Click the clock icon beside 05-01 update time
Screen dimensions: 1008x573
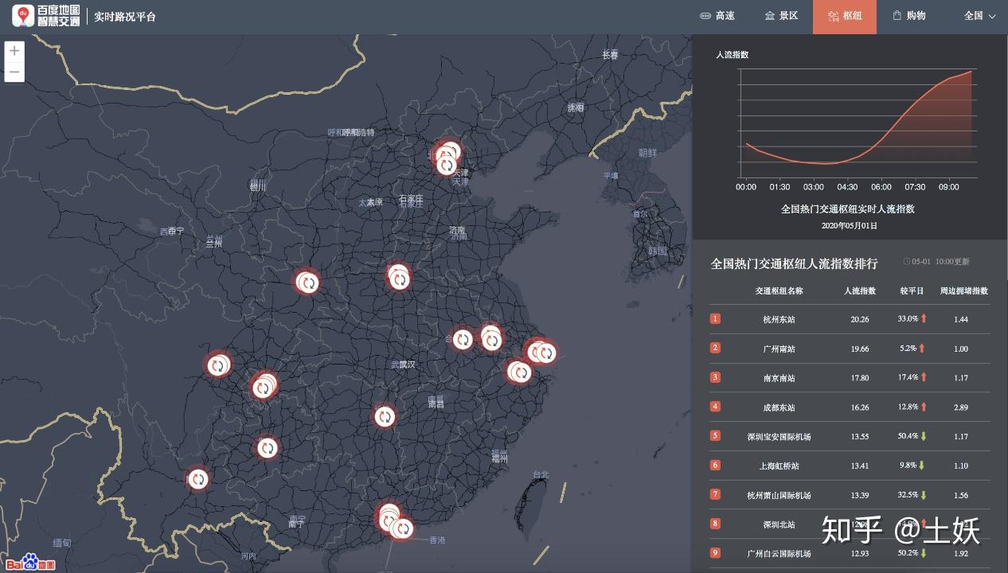[907, 262]
